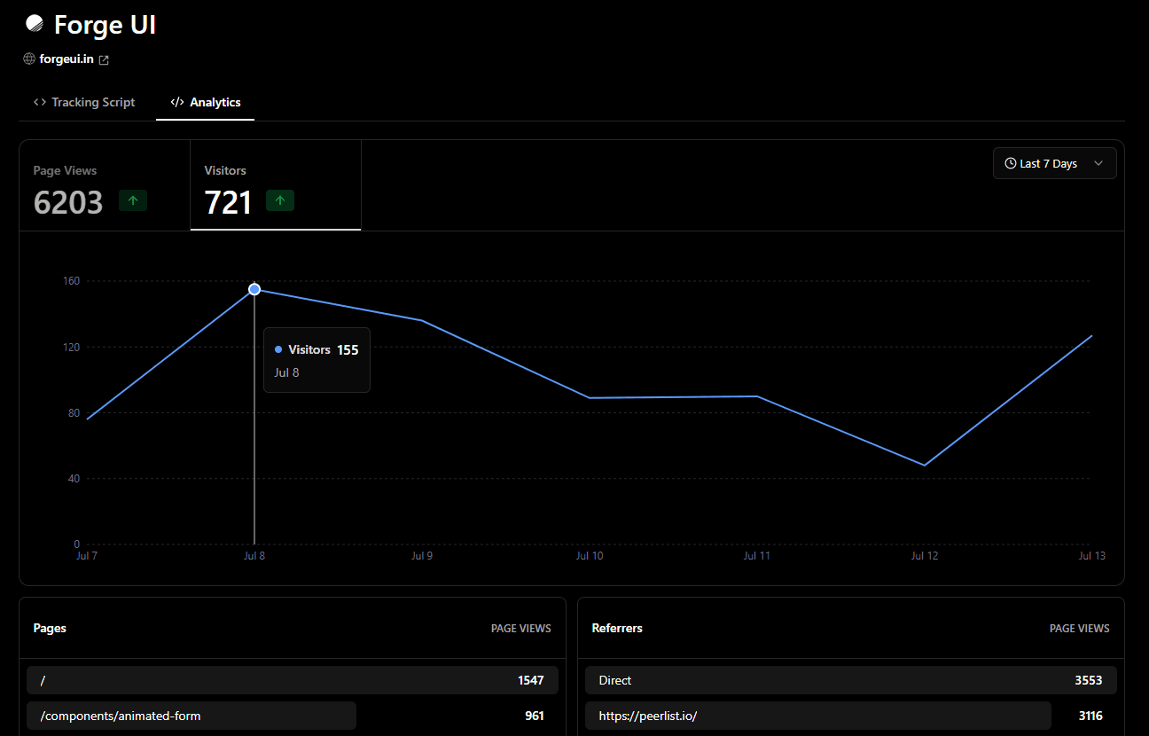Open forgeui.in via the external link icon
Screen dimensions: 1149x736
pyautogui.click(x=104, y=59)
